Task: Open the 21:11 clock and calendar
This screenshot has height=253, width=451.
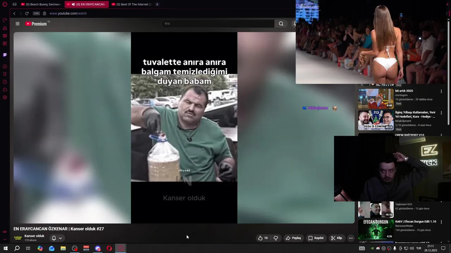Action: (431, 248)
